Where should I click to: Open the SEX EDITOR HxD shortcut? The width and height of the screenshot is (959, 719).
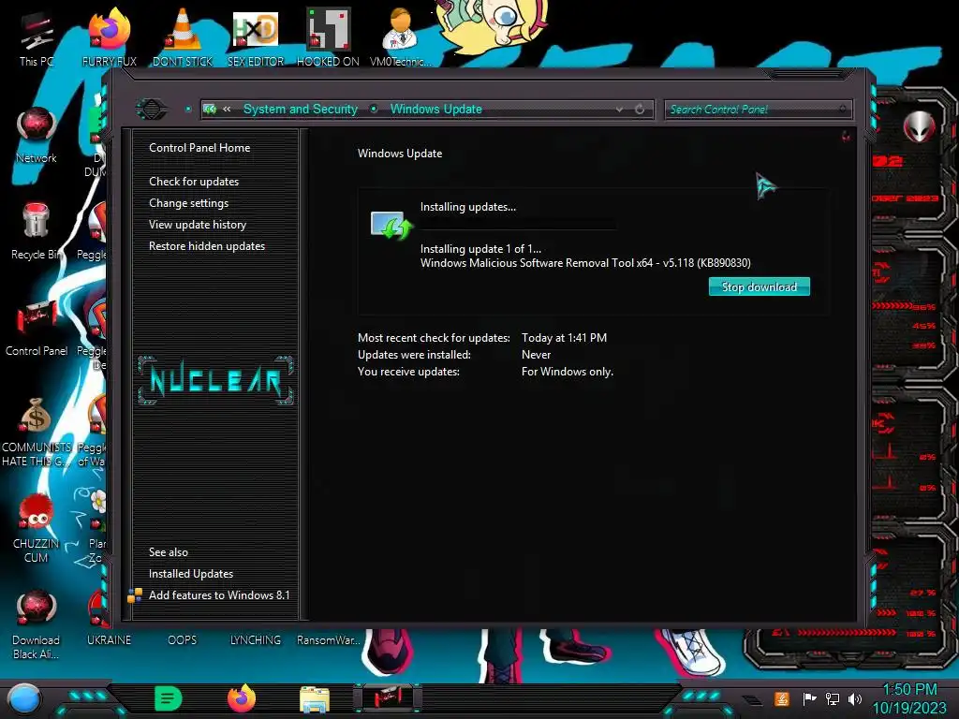pyautogui.click(x=256, y=37)
